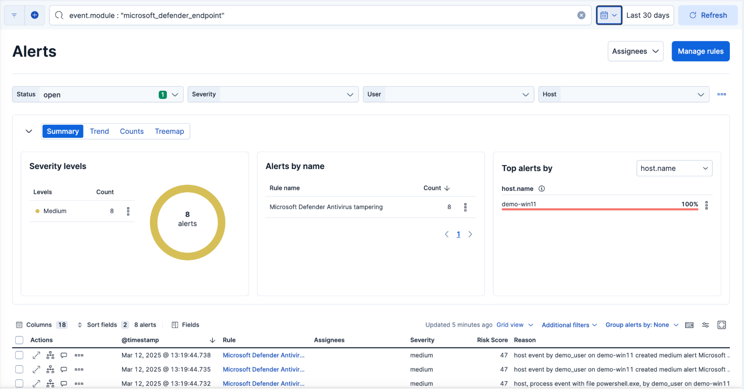
Task: Expand details for 13:19:44.732 alert
Action: [36, 384]
